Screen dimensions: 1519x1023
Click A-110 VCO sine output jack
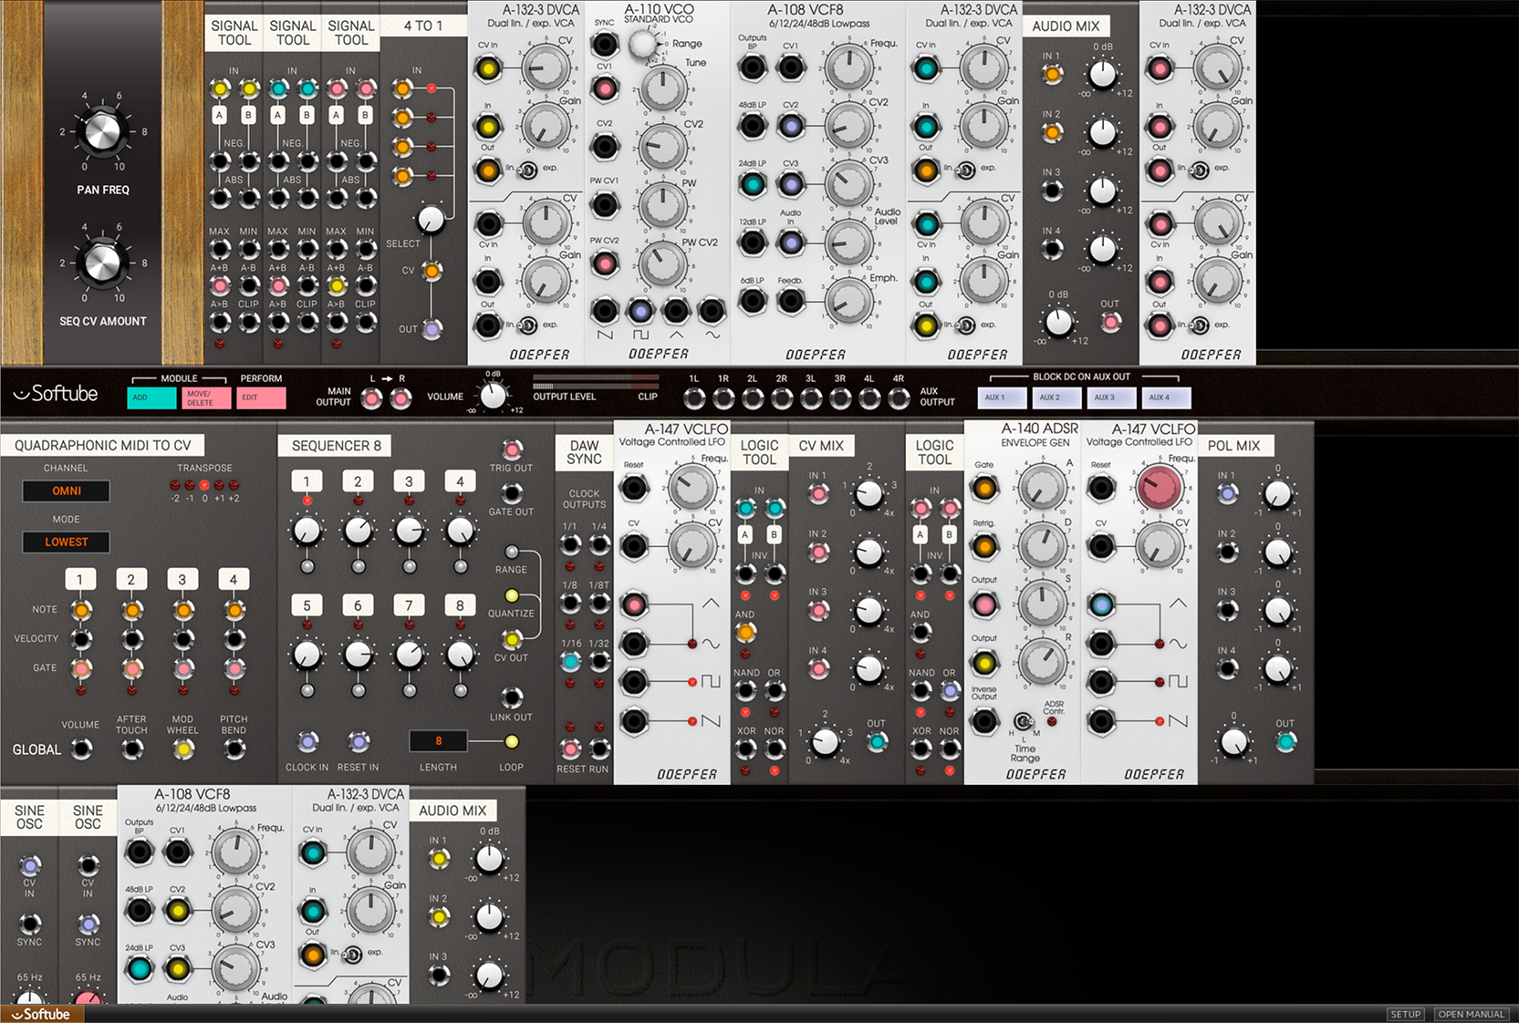click(712, 311)
